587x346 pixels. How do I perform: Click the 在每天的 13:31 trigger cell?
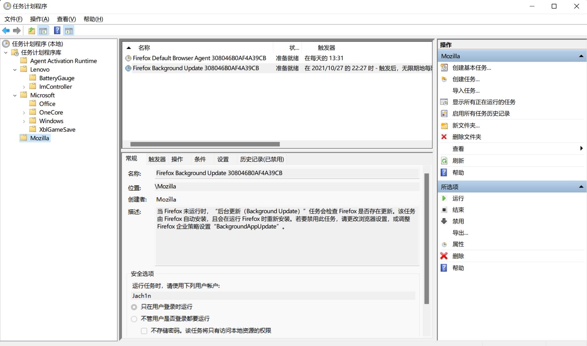[x=324, y=58]
